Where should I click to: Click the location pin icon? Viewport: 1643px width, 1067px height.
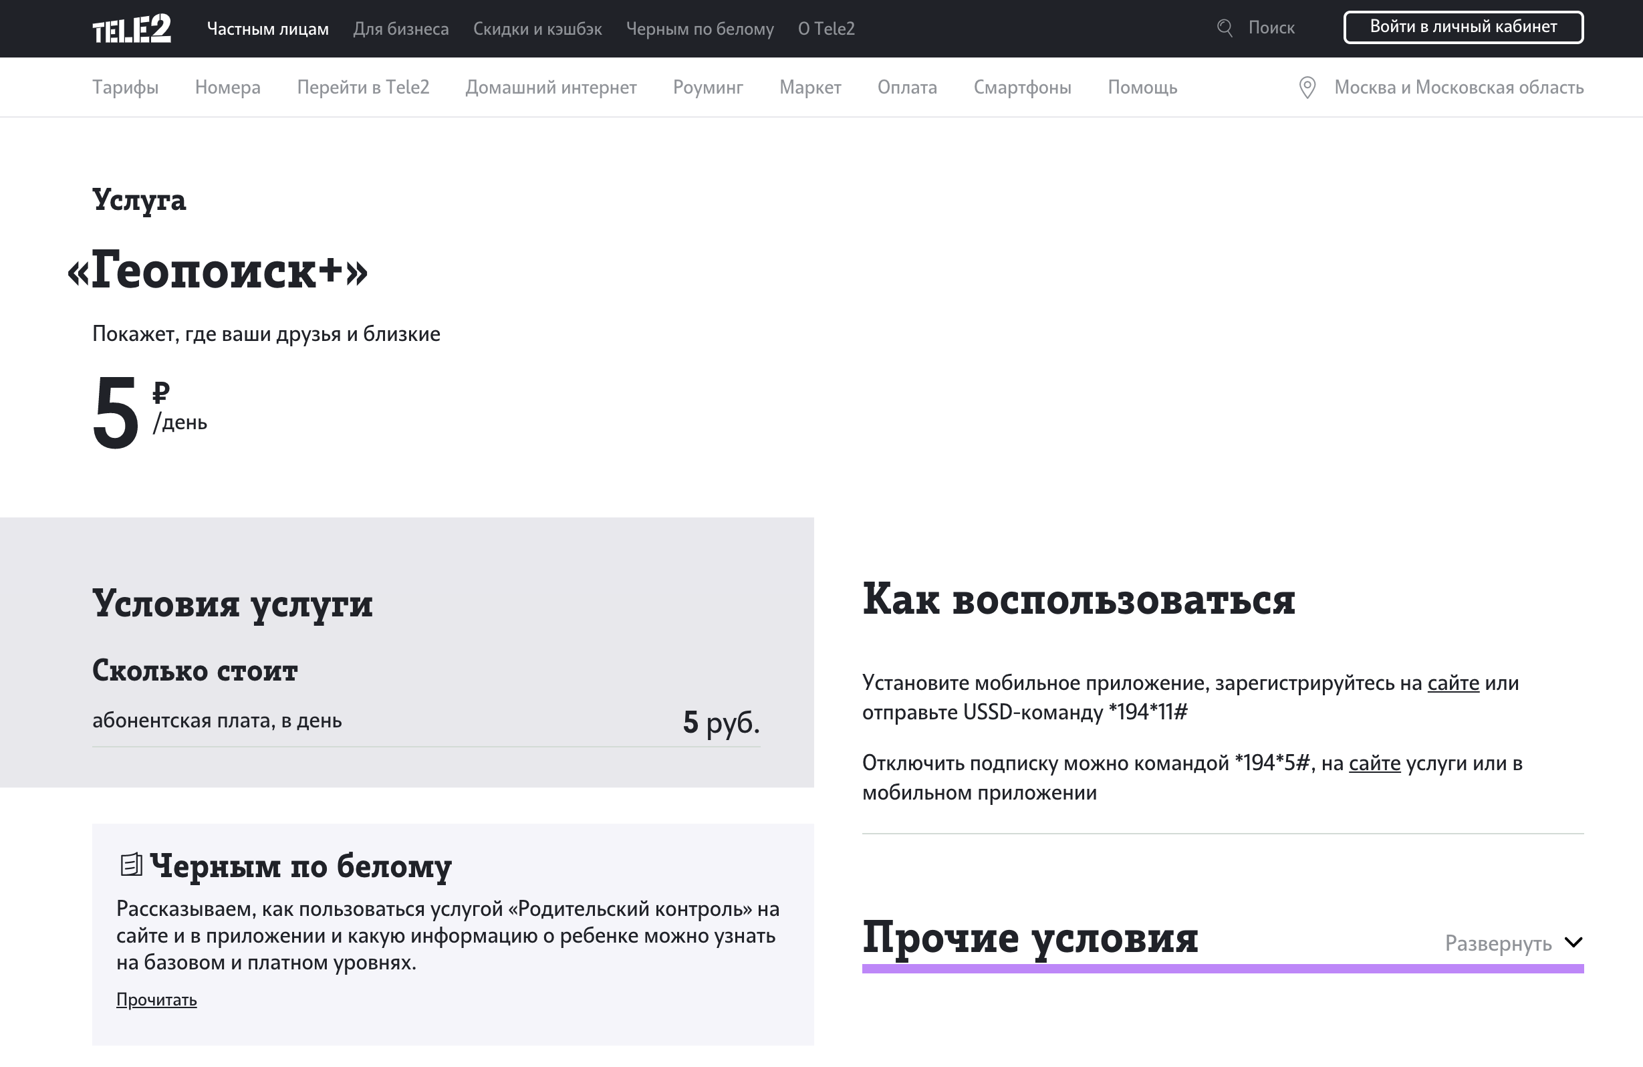click(1307, 88)
